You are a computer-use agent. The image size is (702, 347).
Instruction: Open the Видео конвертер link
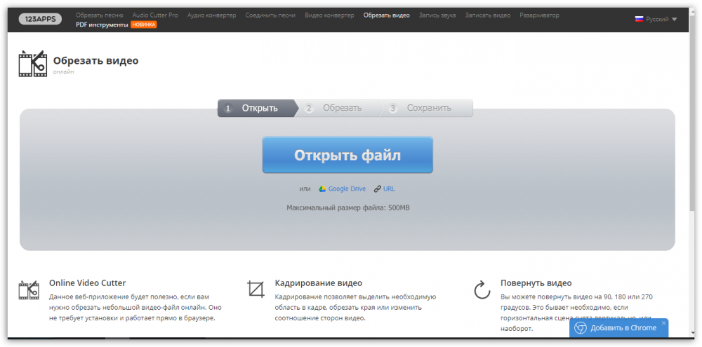click(329, 15)
